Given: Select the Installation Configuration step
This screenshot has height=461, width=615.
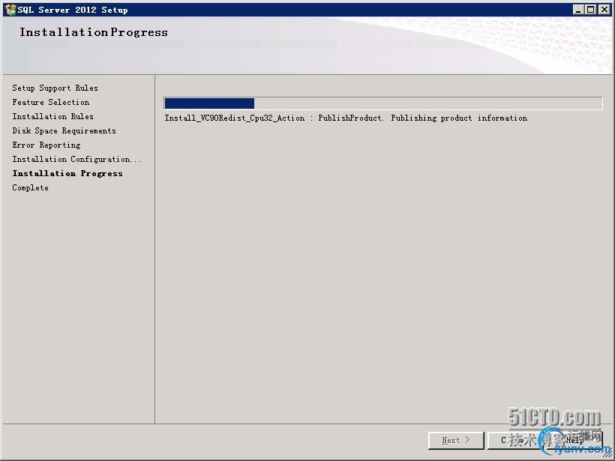Looking at the screenshot, I should [76, 159].
